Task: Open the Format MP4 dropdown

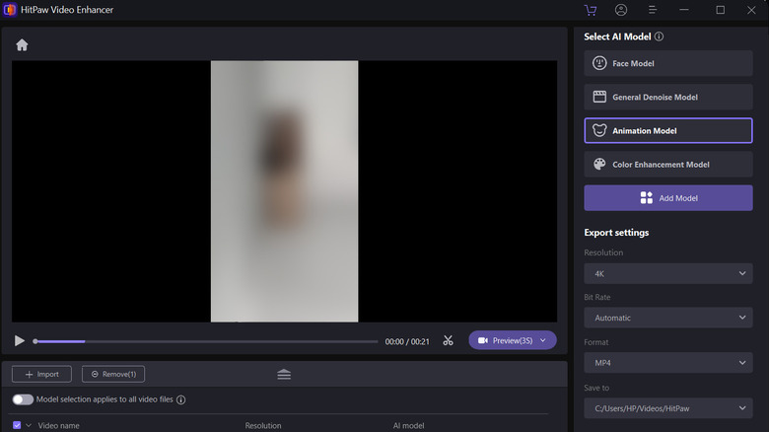Action: pos(667,363)
